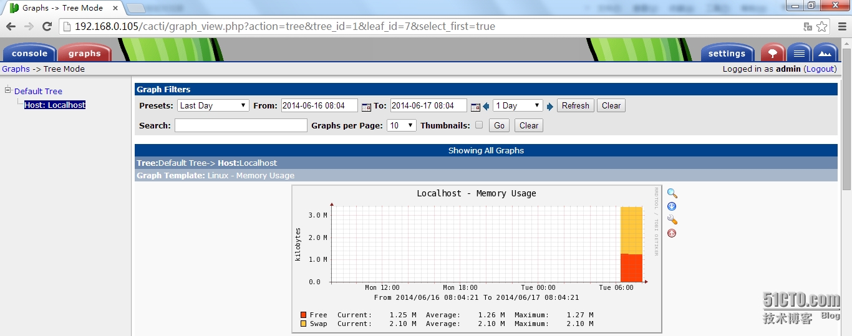Switch to tree view mode icon
This screenshot has height=336, width=852.
(x=773, y=52)
